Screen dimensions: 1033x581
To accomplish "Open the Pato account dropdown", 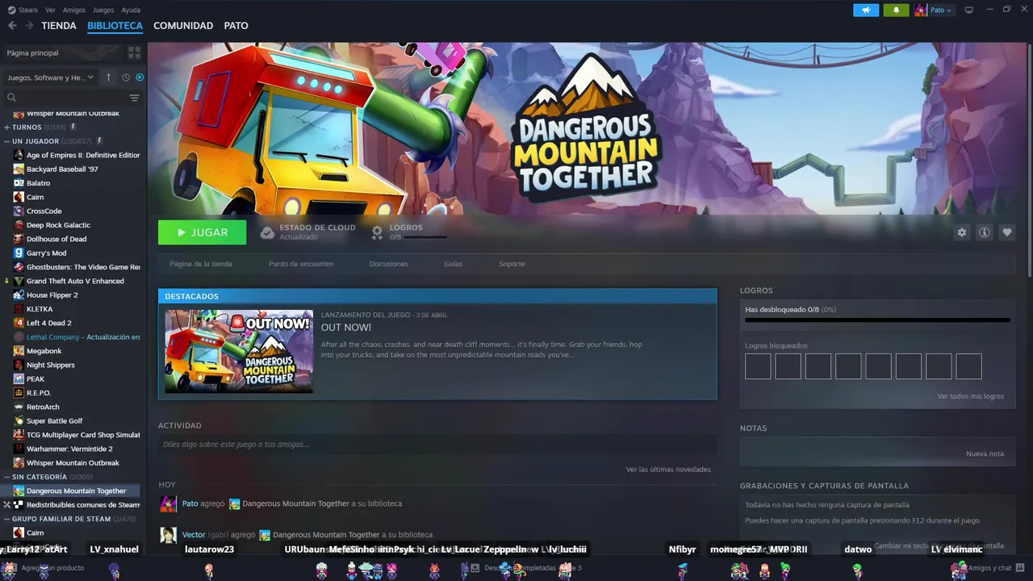I will coord(940,10).
